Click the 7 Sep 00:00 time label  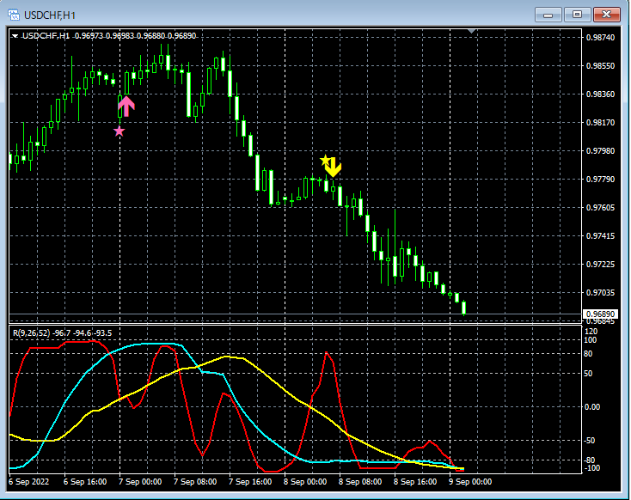click(x=140, y=482)
